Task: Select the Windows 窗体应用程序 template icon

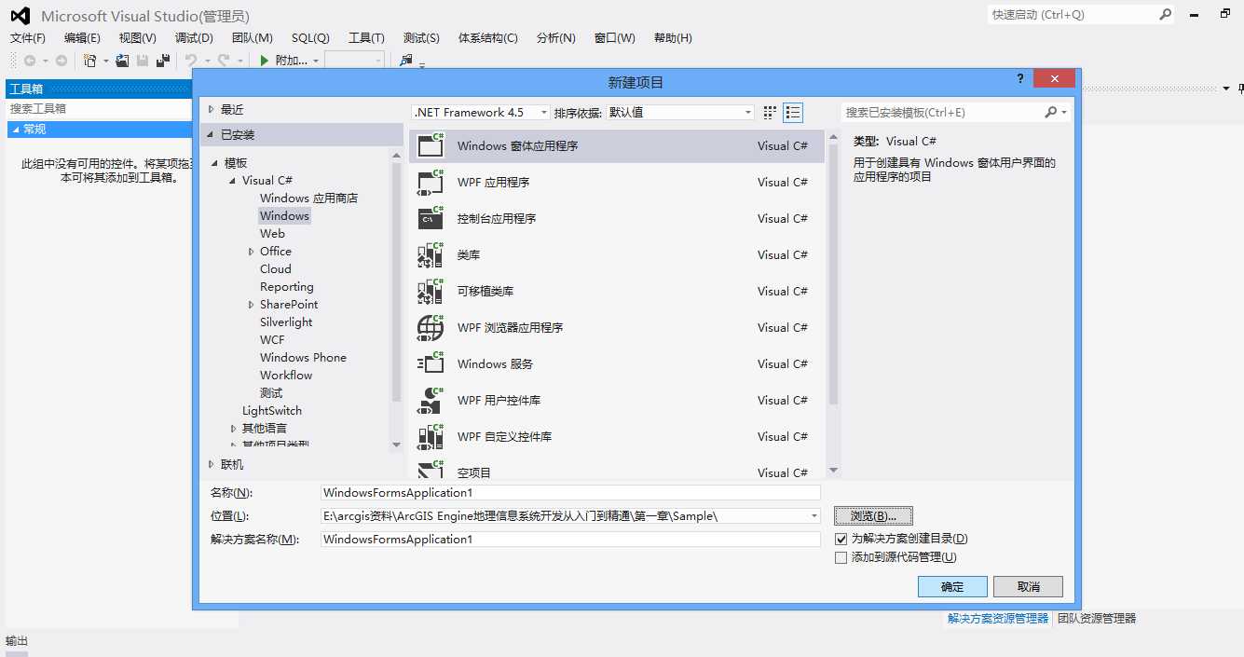Action: [431, 145]
